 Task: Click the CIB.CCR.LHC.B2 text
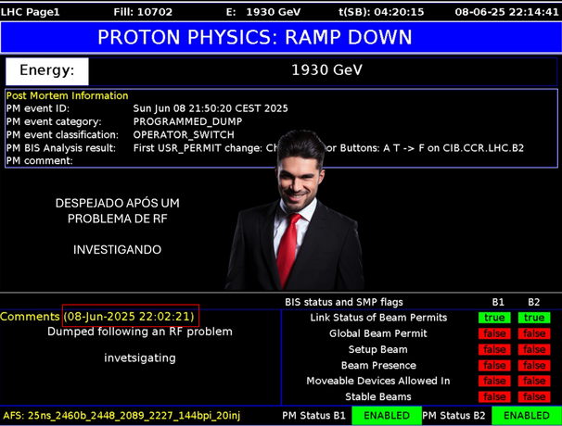483,148
